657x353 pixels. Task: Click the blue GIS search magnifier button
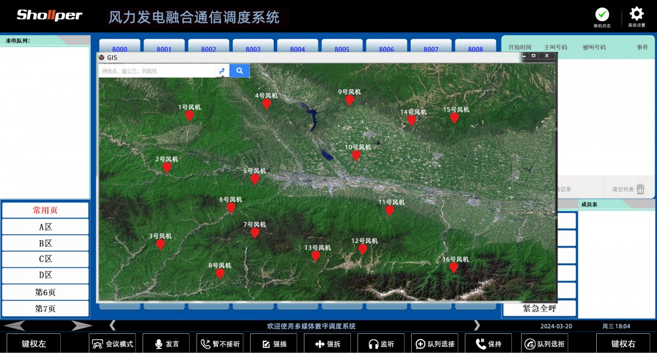(x=239, y=71)
